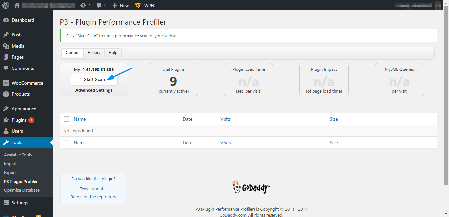
Task: Check select-all box in table header
Action: pos(66,119)
